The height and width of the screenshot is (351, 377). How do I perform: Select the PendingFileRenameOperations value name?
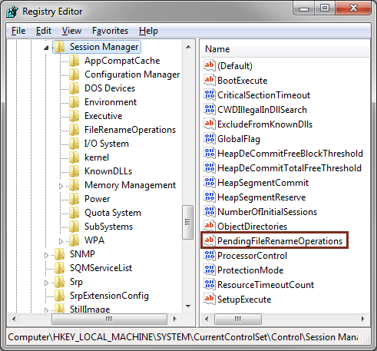[279, 241]
